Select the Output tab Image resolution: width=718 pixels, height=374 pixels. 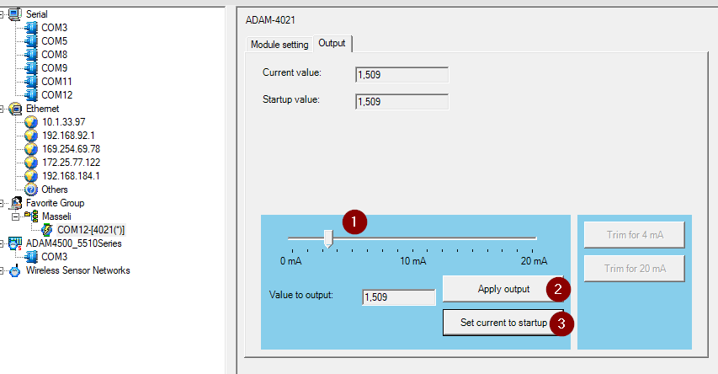[x=332, y=44]
